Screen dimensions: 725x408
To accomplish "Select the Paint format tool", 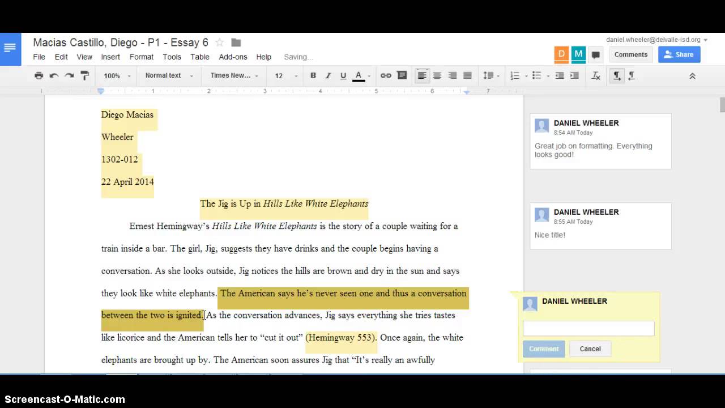I will click(84, 75).
